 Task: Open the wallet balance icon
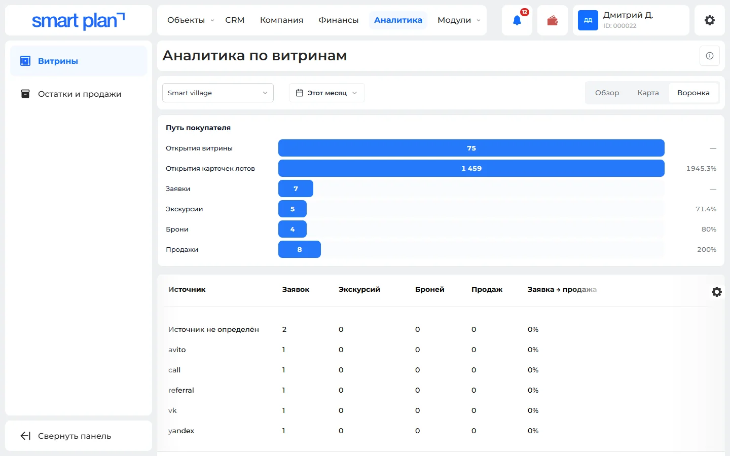(x=553, y=20)
